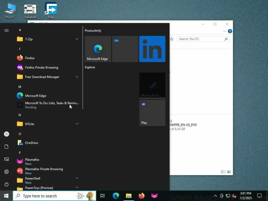Launch Plasmafox from the app list
The height and width of the screenshot is (201, 268).
48,161
